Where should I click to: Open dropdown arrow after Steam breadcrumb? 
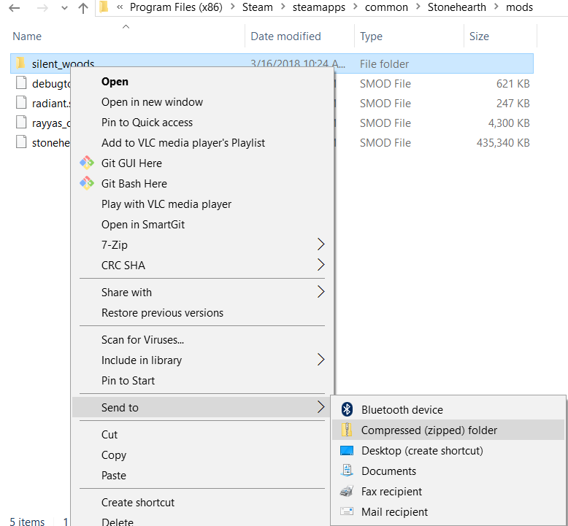tap(283, 7)
